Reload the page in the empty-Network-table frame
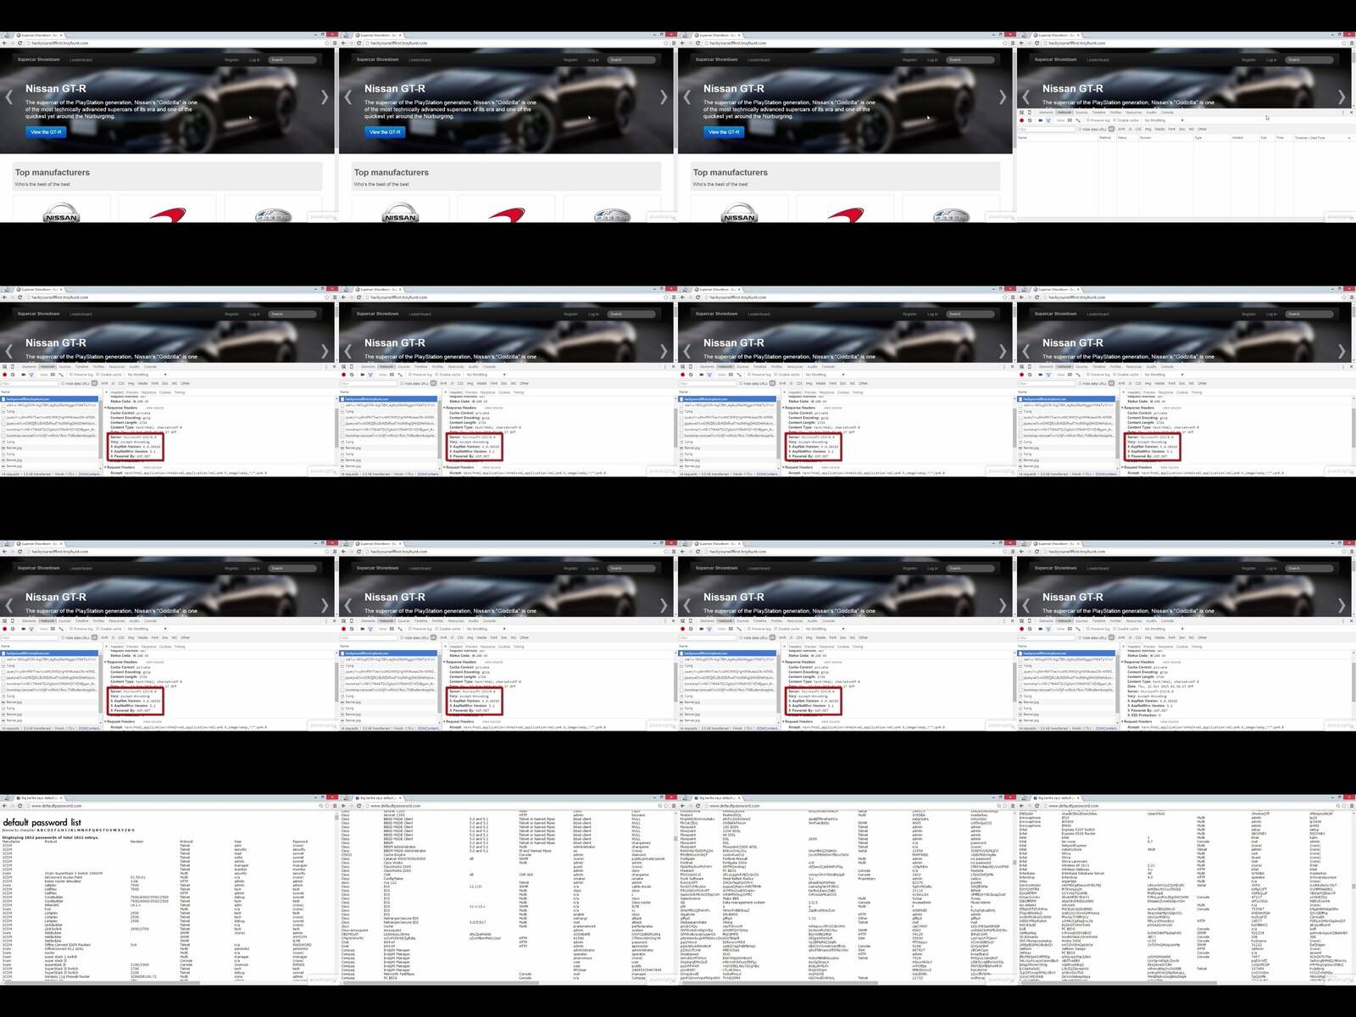The height and width of the screenshot is (1017, 1356). [1036, 43]
